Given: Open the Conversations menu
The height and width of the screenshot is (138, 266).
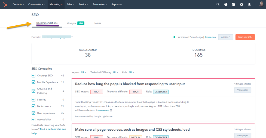Looking at the screenshot, I should (37, 5).
